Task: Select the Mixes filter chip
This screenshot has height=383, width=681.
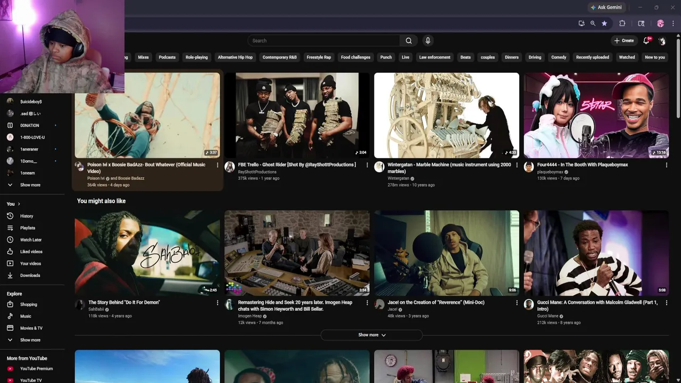Action: [x=144, y=57]
